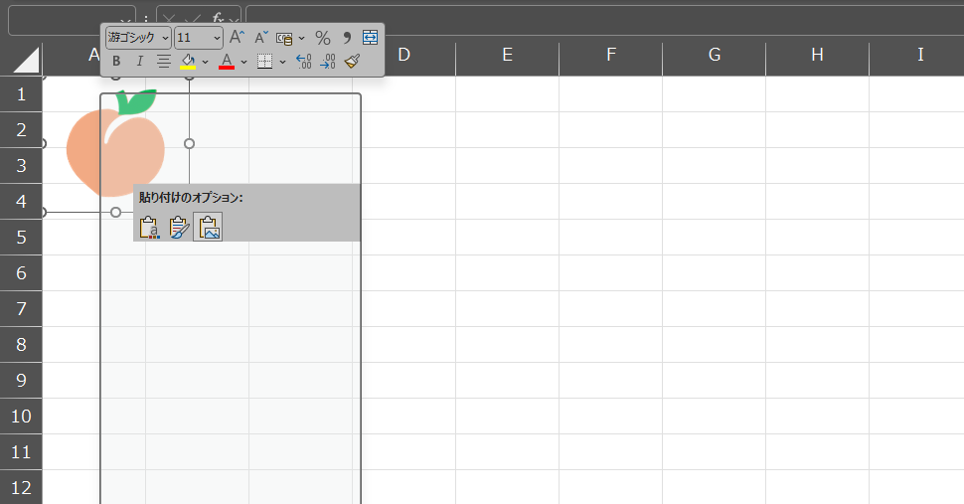Screen dimensions: 964x504
Task: Apply percent style format
Action: click(x=323, y=38)
